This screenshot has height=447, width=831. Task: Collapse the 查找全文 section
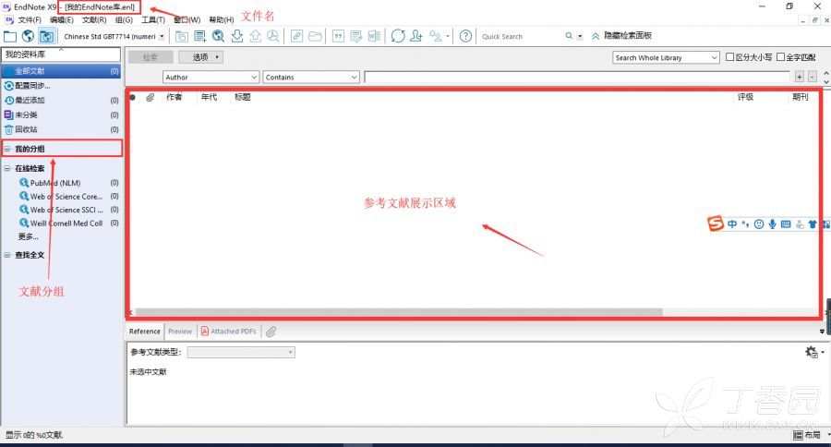(7, 255)
